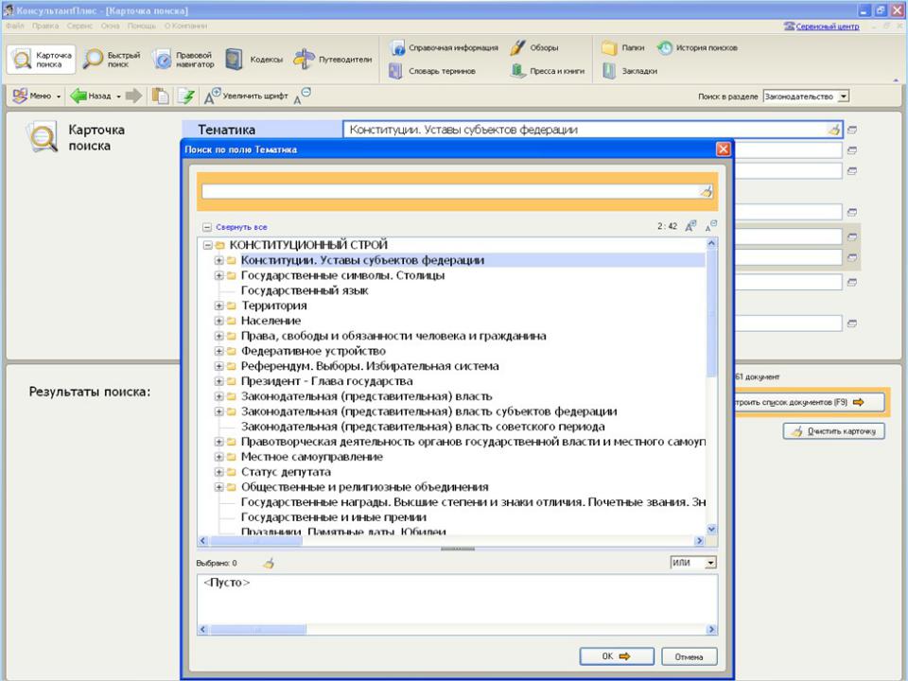Expand Территория node

[219, 306]
